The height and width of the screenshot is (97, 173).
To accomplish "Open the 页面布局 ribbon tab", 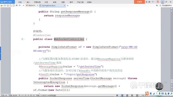I will pyautogui.click(x=37, y=2).
